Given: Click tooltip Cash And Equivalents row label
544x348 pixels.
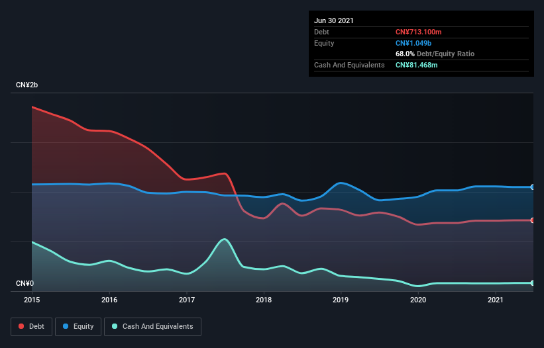Looking at the screenshot, I should [349, 65].
